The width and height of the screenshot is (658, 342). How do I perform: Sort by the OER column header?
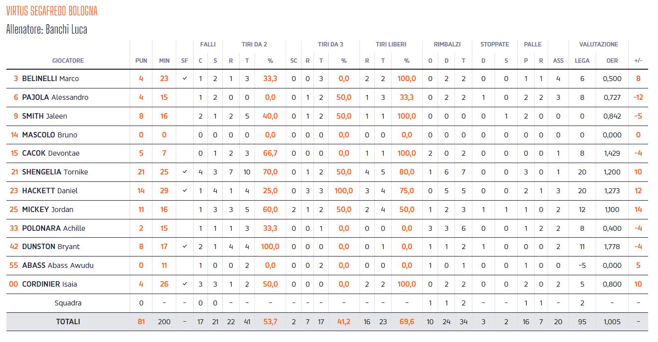tap(612, 61)
